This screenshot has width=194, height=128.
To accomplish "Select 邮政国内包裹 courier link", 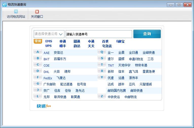I will coord(117,90).
